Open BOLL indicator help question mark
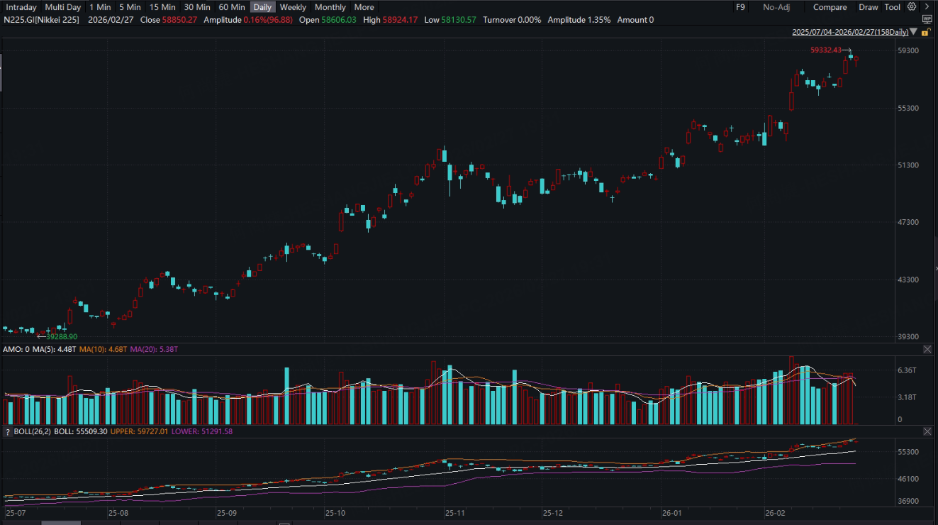 (x=8, y=431)
